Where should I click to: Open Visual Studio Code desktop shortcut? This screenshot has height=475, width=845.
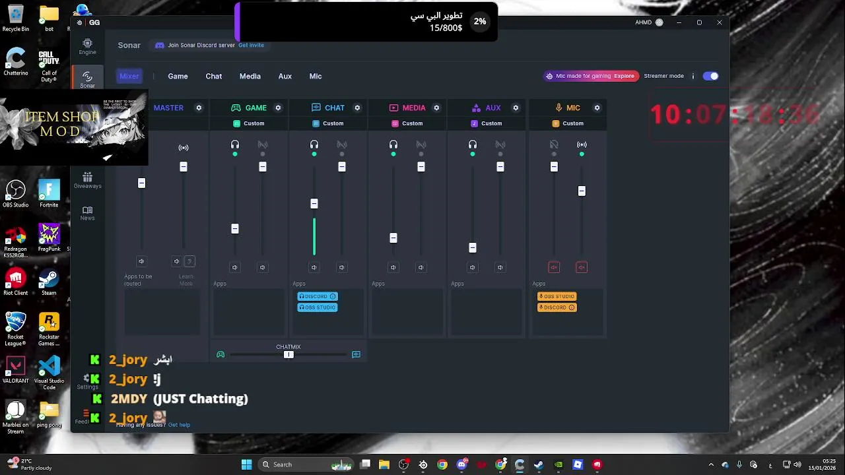pos(49,373)
